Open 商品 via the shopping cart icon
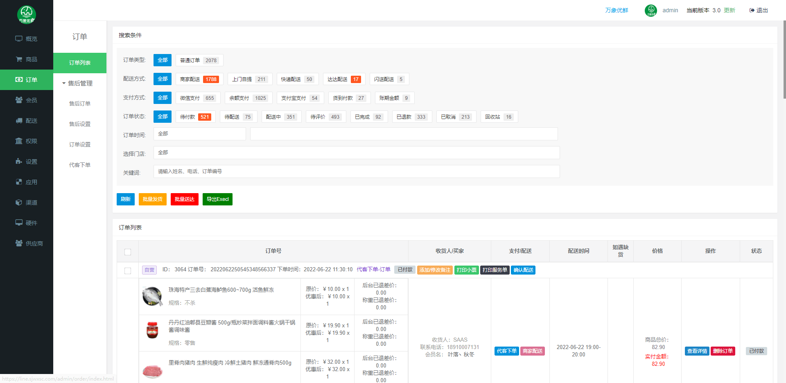 (19, 59)
